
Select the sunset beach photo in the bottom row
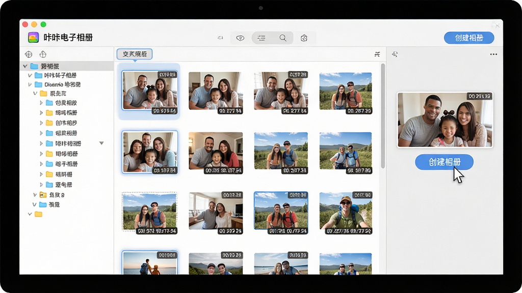point(149,262)
